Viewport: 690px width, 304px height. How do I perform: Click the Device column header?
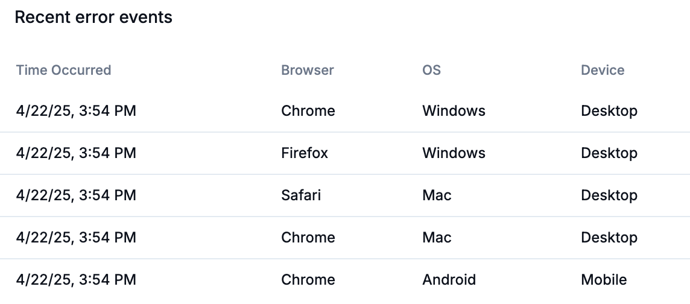click(x=603, y=70)
